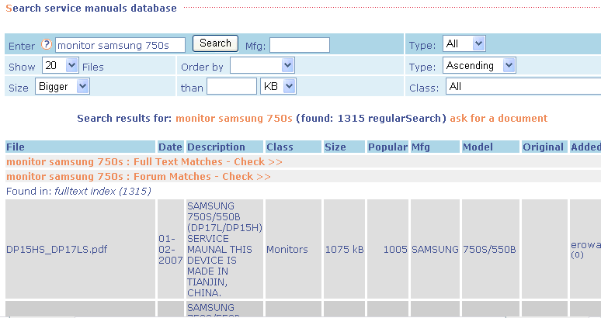
Task: Click the SAMSUNG manufacturer cell
Action: click(435, 250)
